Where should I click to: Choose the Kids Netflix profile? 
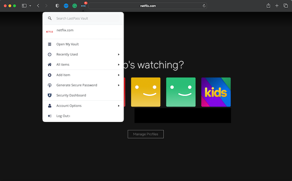pyautogui.click(x=216, y=92)
